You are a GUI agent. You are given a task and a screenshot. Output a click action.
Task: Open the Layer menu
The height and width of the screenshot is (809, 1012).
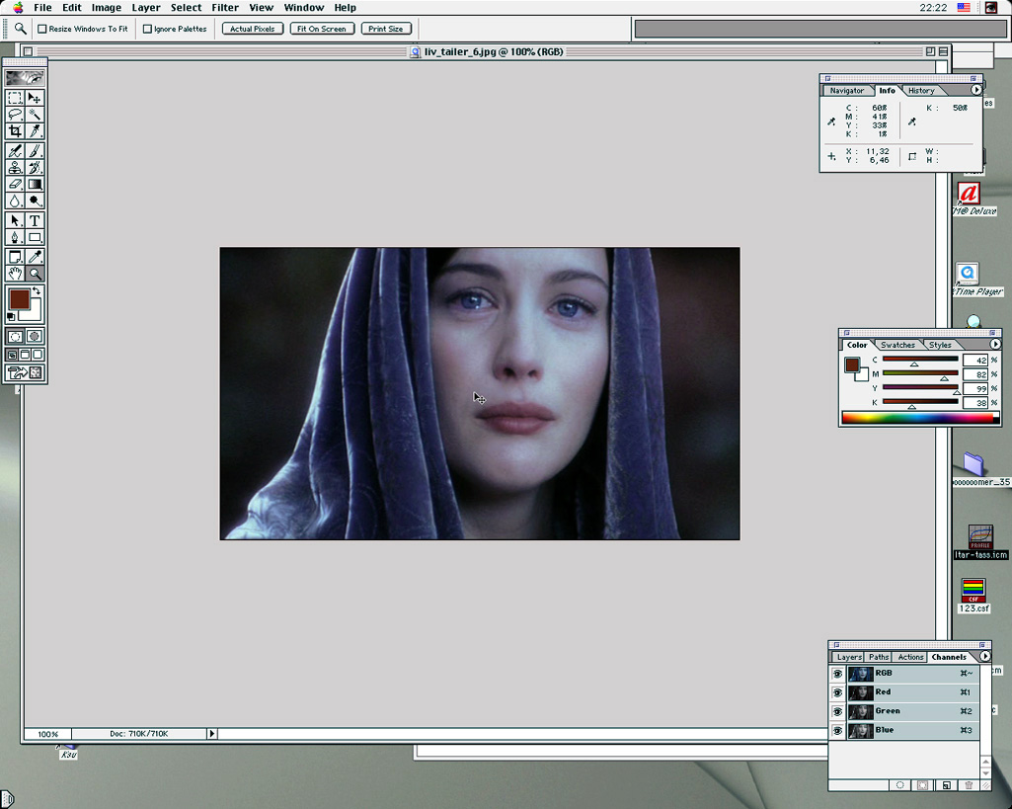(146, 8)
